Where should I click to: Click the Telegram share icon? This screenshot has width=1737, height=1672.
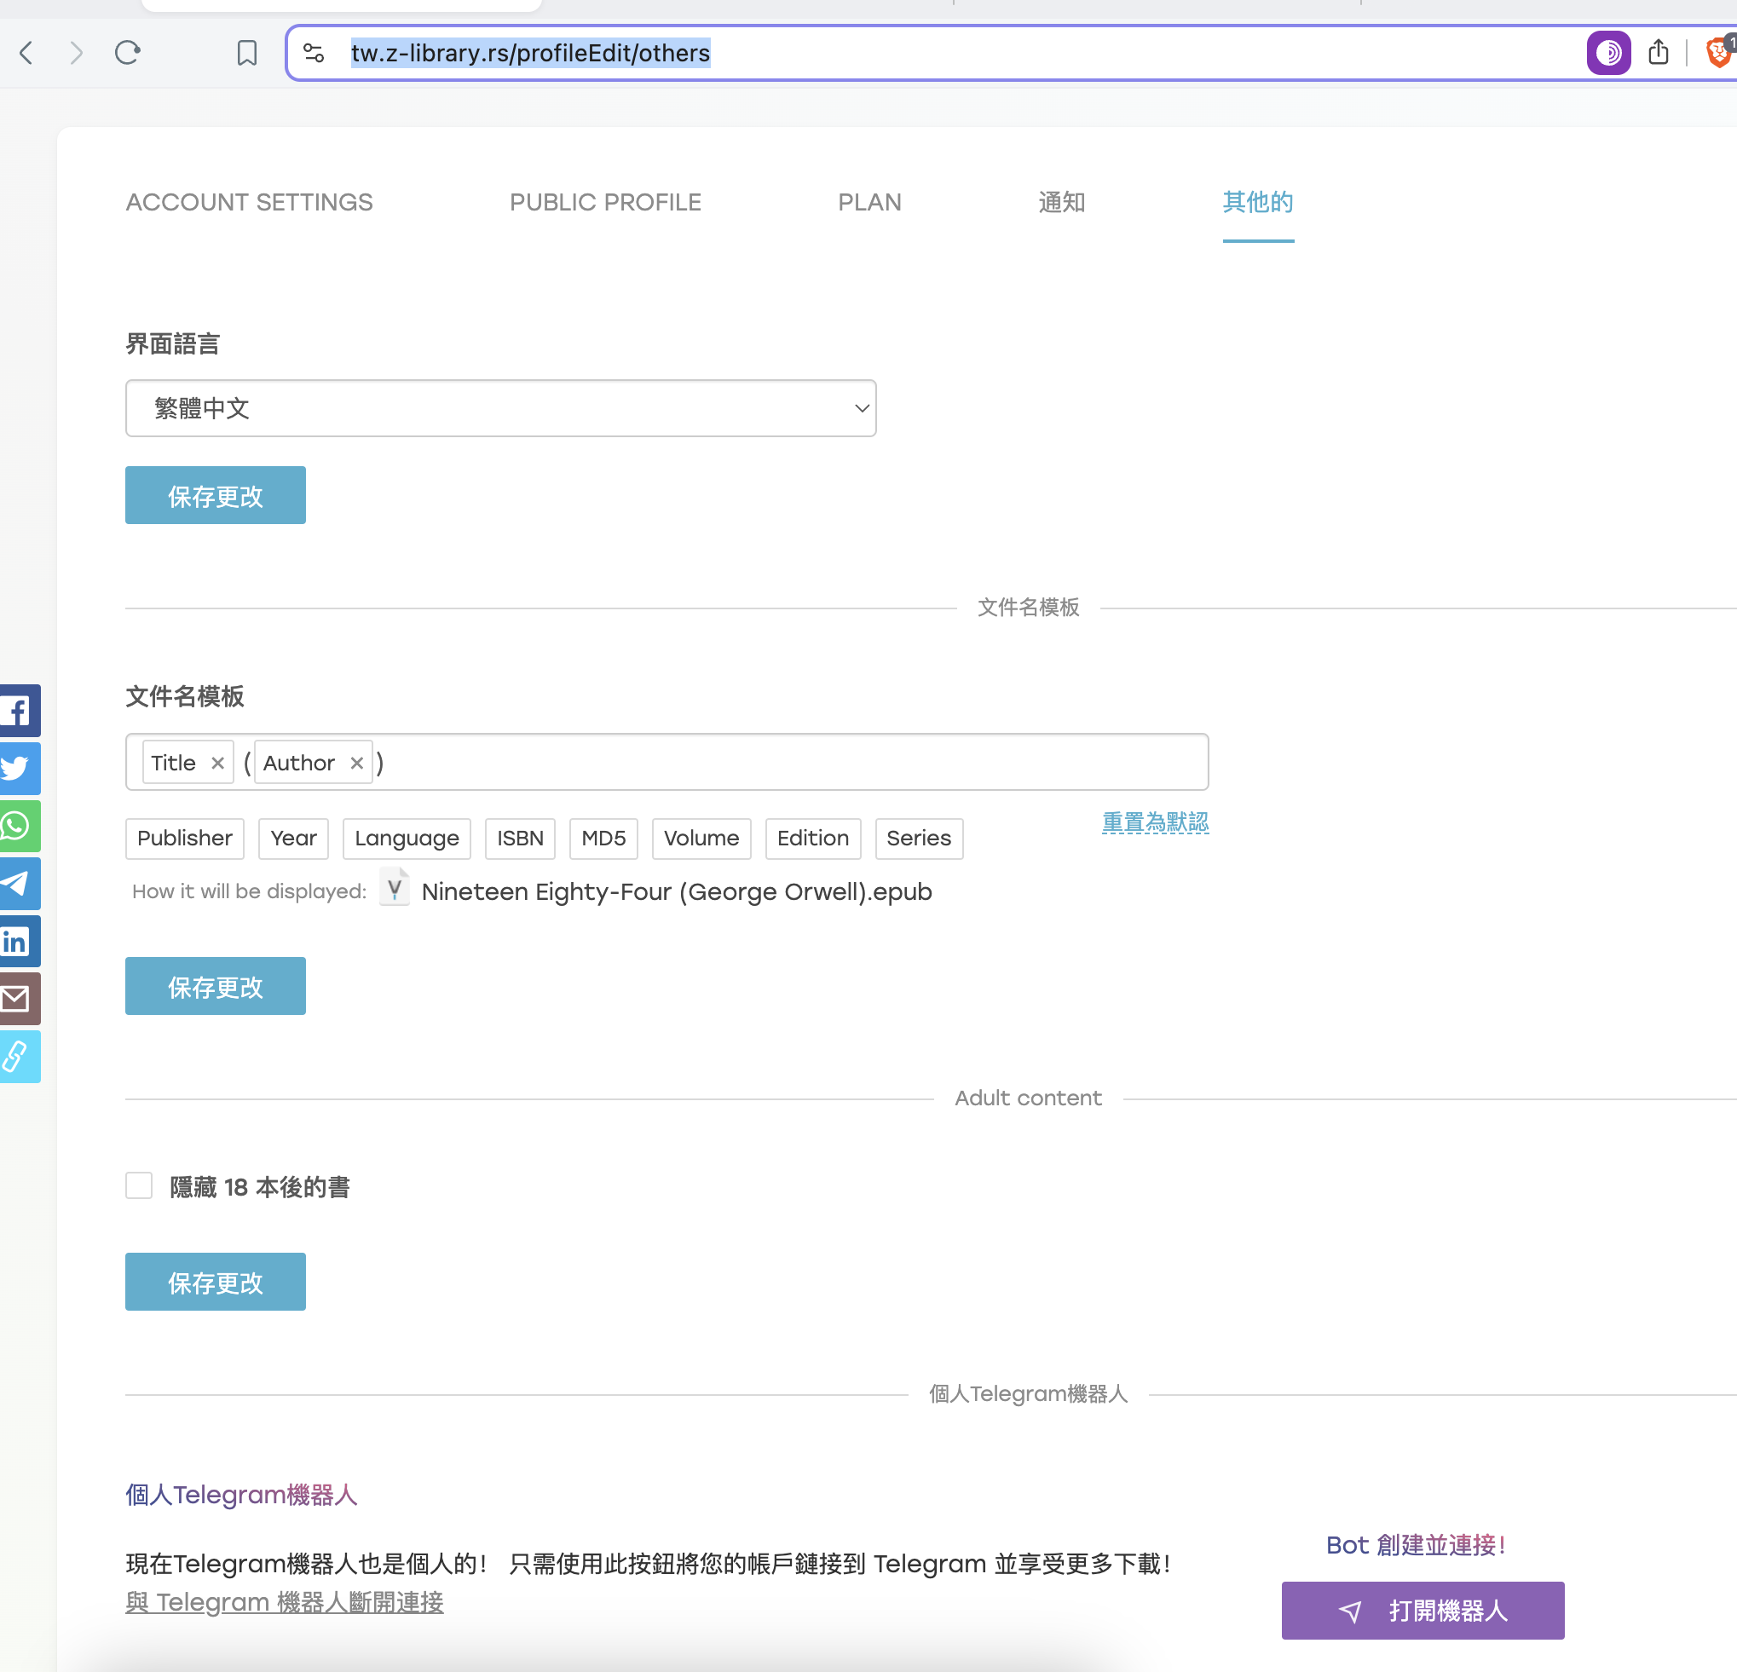coord(18,884)
